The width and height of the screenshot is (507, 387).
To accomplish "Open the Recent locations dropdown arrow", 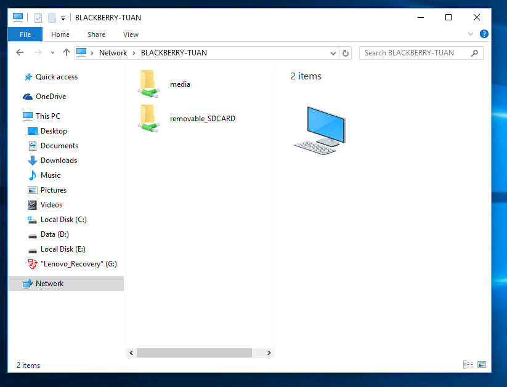I will pyautogui.click(x=52, y=53).
